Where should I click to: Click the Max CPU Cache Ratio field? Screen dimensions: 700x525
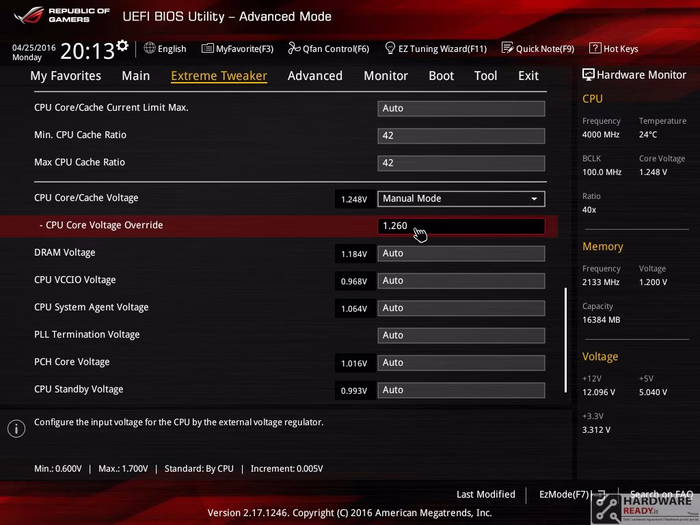[461, 163]
